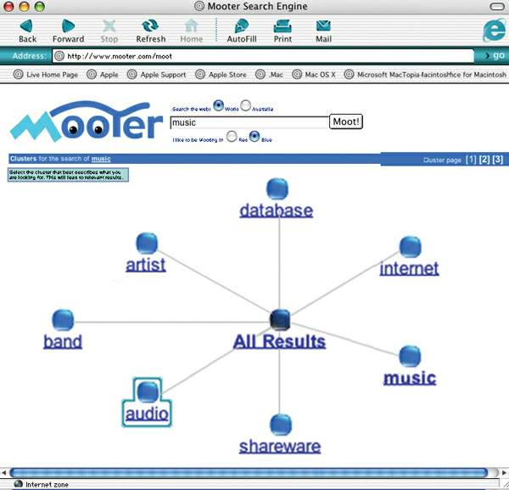The height and width of the screenshot is (490, 509).
Task: Click the Internet Explorer logo icon
Action: point(494,31)
